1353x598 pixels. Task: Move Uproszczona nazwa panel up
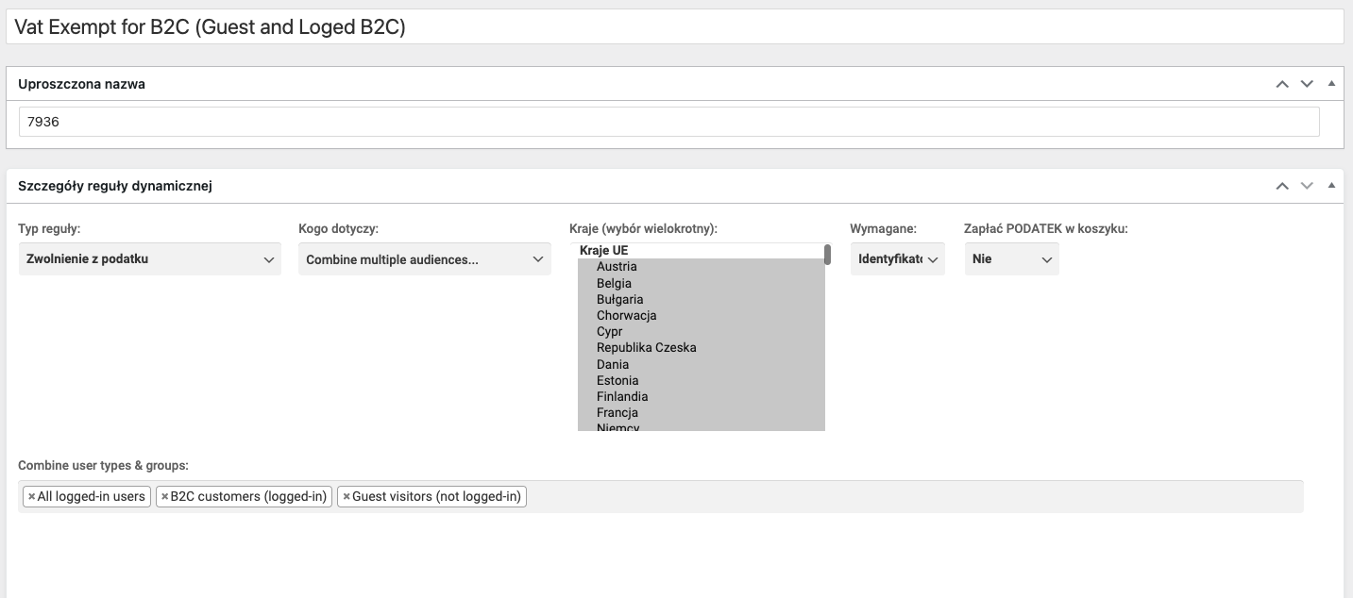[1281, 84]
